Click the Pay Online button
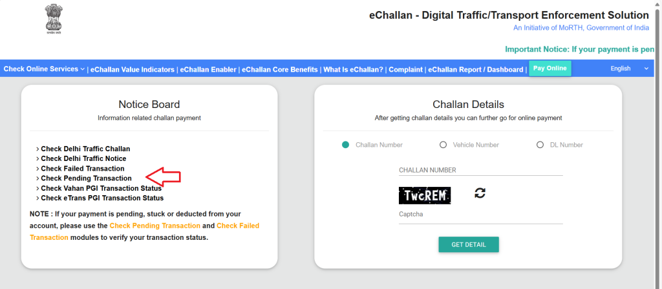Viewport: 662px width, 289px height. click(550, 69)
